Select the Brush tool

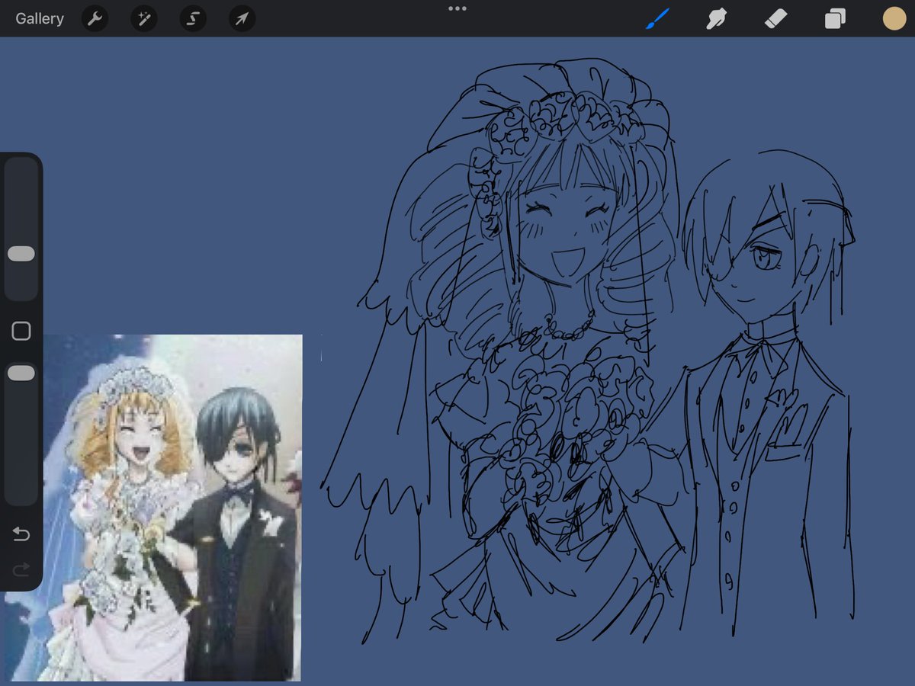click(x=657, y=19)
